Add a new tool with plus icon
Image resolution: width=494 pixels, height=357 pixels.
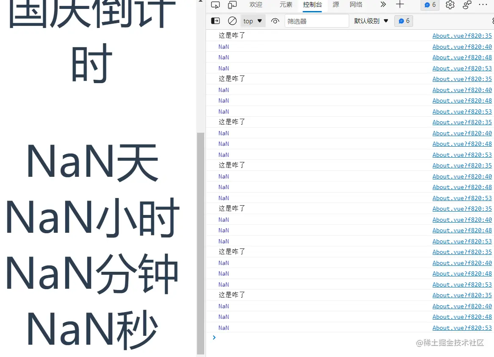(400, 4)
